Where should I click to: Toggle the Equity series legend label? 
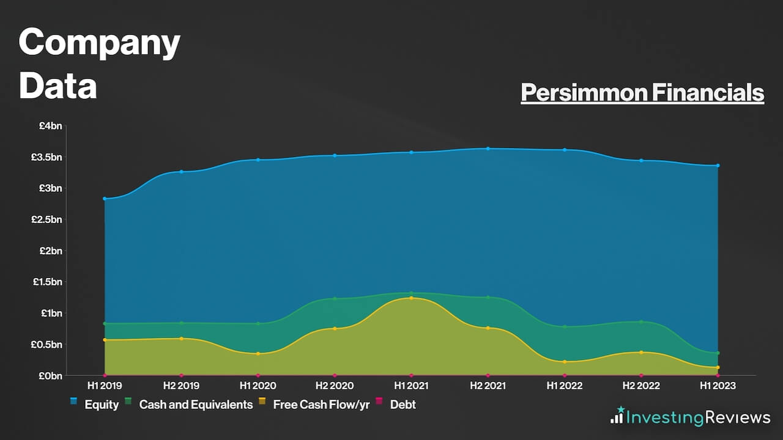pos(102,405)
